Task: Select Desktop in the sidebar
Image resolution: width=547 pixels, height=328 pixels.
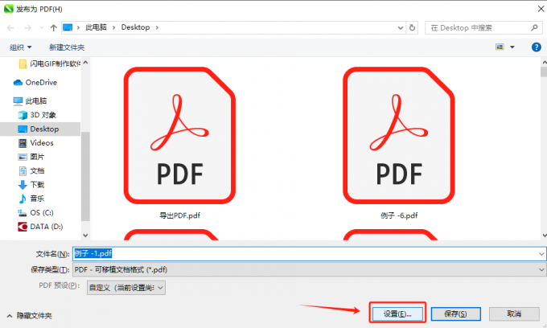Action: 40,129
